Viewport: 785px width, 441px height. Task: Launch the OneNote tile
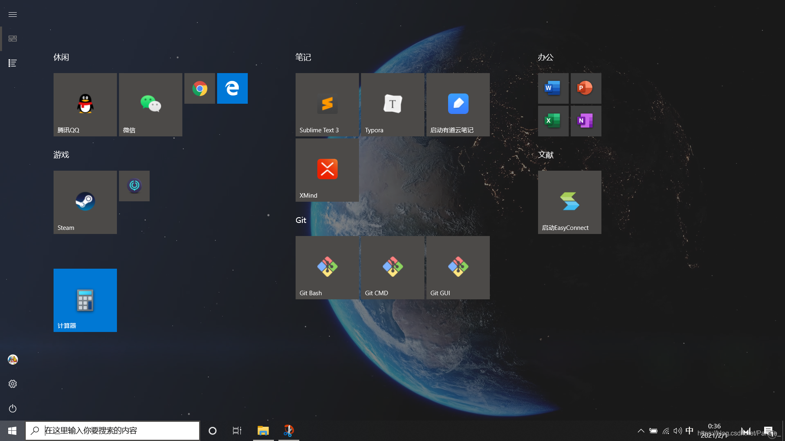(586, 121)
